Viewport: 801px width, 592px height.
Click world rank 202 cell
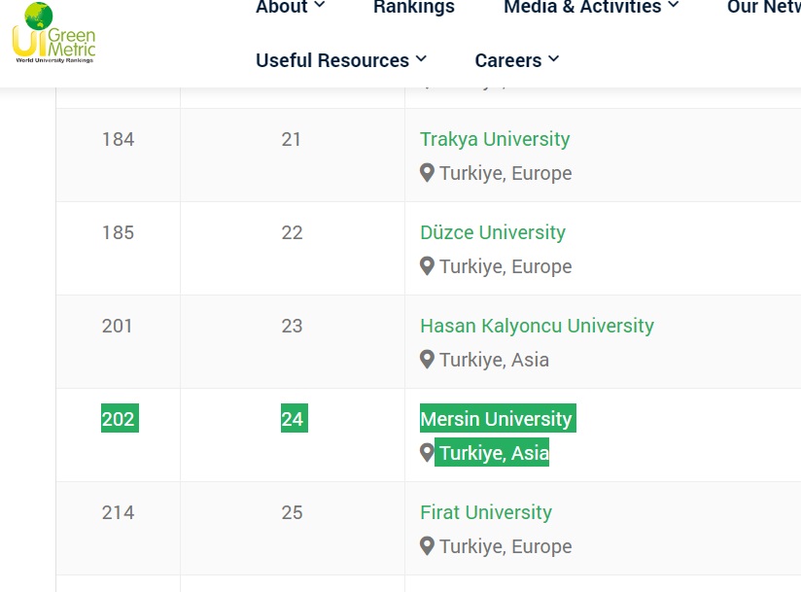[x=119, y=419]
